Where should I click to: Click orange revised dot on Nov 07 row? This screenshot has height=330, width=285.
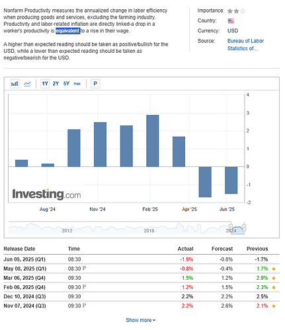274,306
